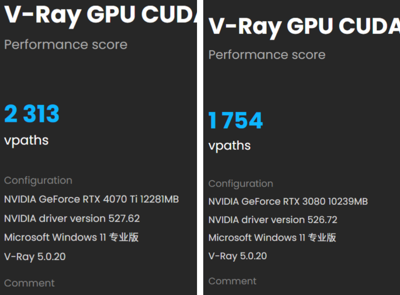Select the RTX 3080 10239MB text

click(288, 202)
